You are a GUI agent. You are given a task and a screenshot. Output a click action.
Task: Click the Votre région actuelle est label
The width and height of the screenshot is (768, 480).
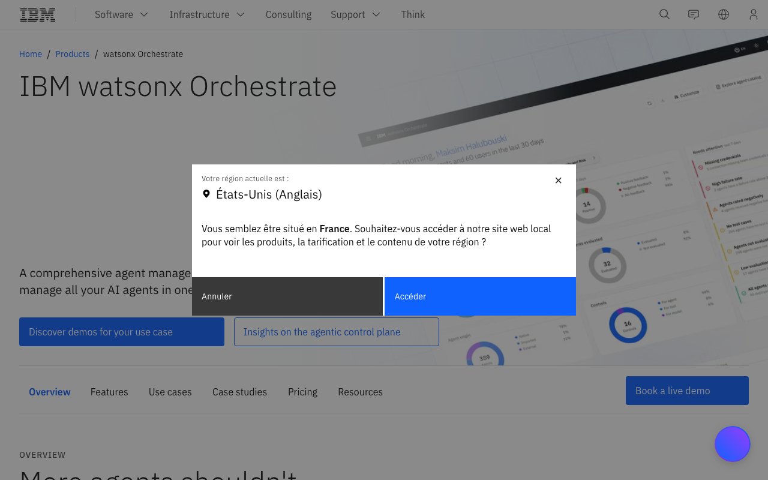pyautogui.click(x=245, y=178)
